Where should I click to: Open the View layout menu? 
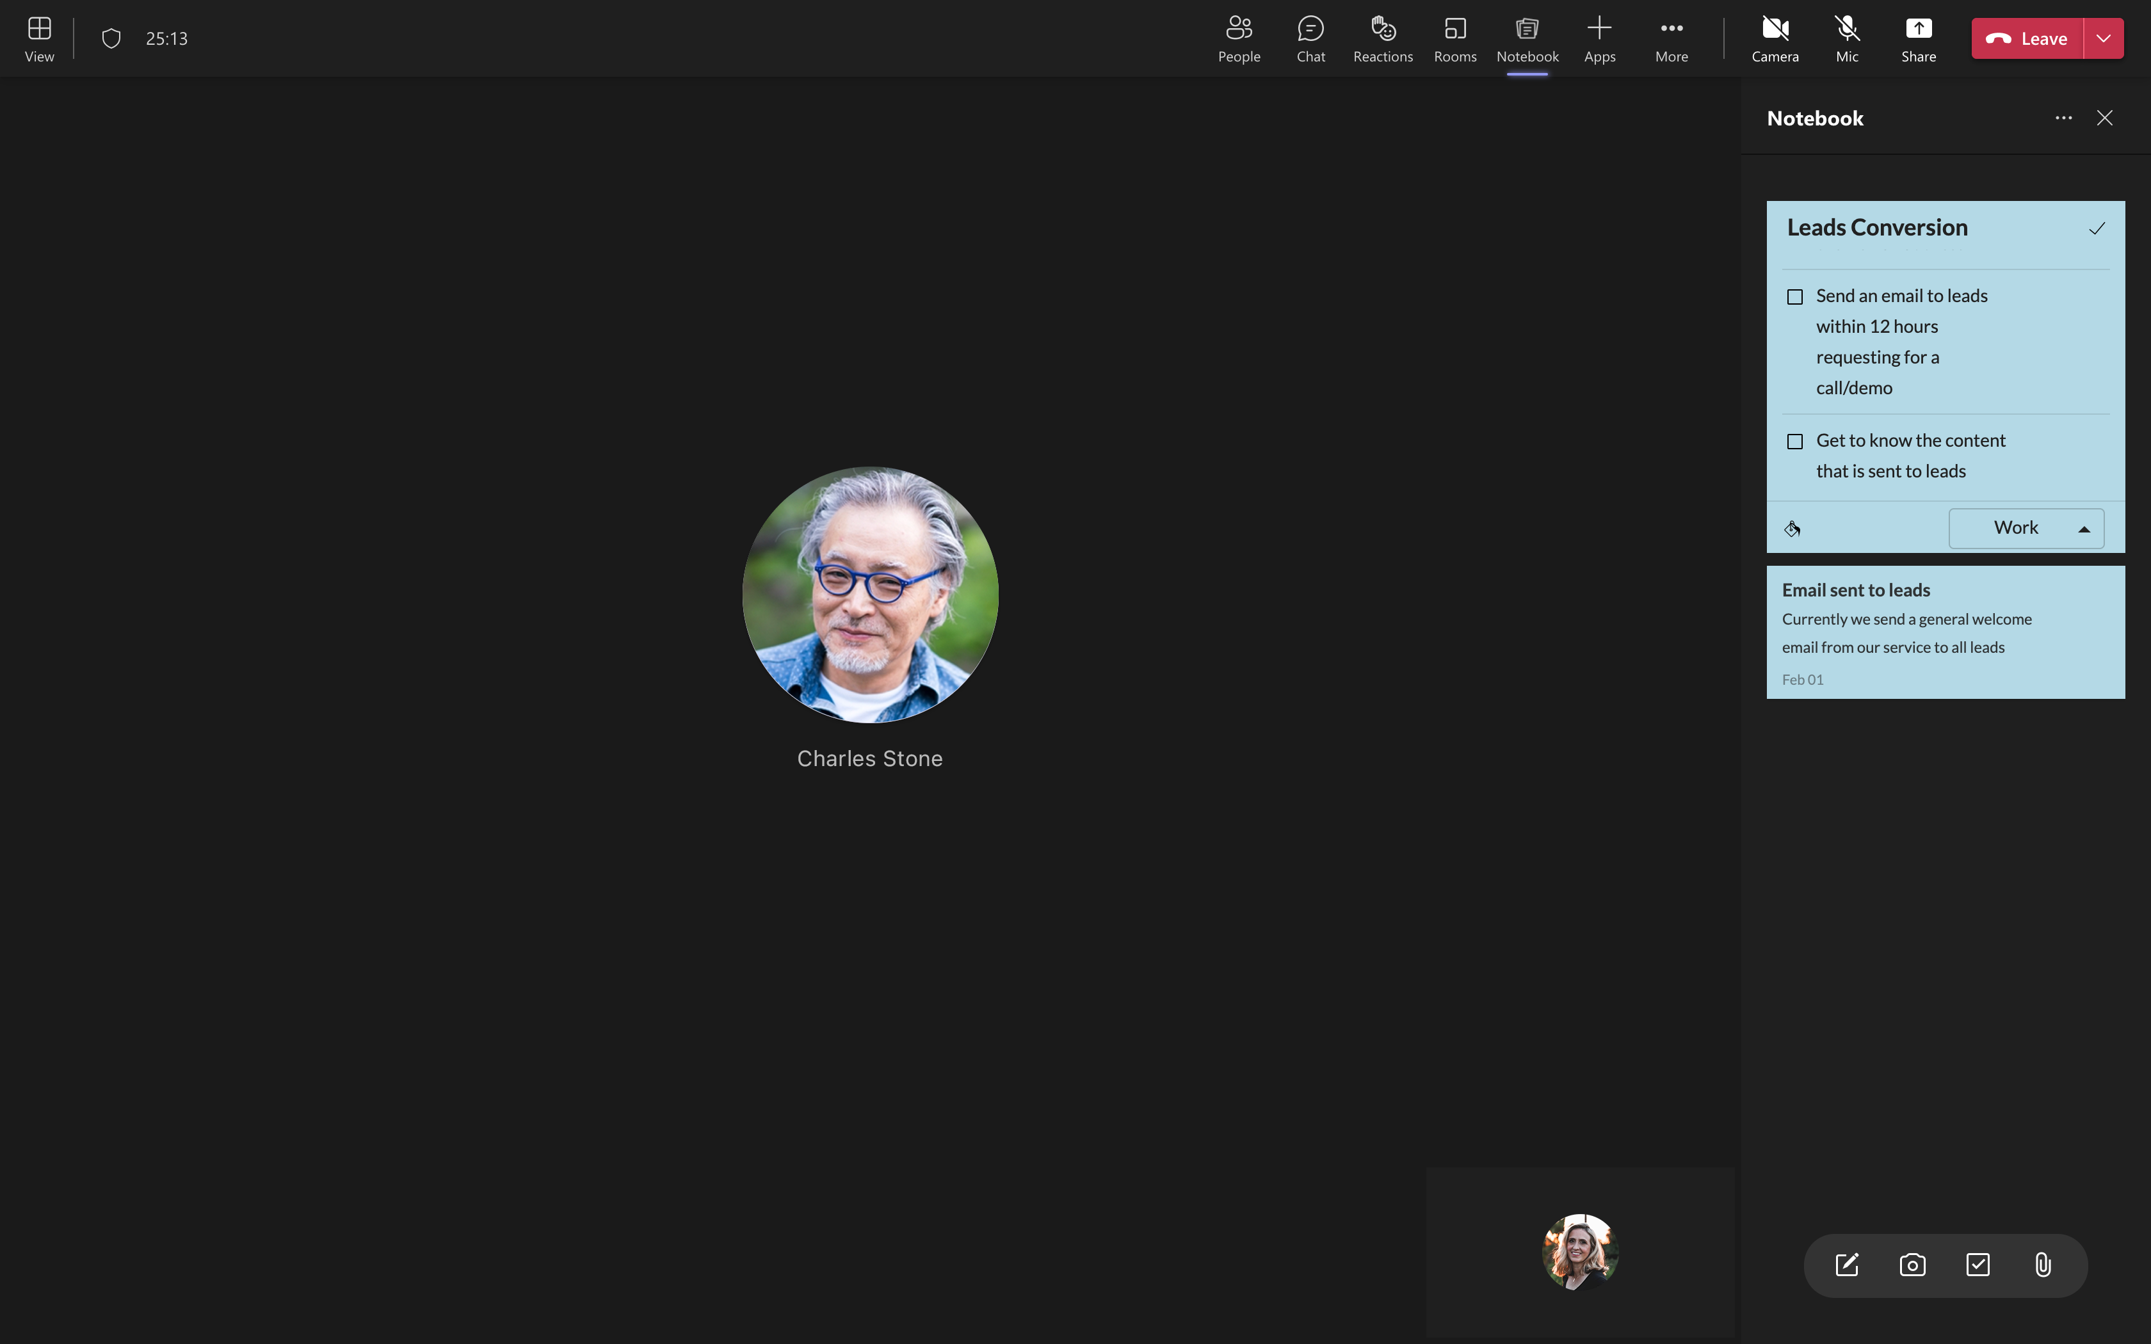coord(39,38)
